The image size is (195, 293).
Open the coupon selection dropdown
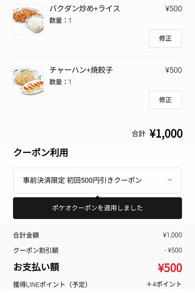tap(97, 180)
